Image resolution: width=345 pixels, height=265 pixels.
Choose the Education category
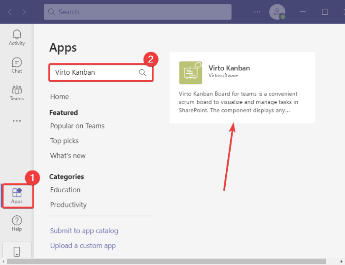click(x=65, y=190)
